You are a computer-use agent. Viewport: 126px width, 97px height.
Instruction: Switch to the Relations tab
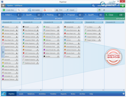pos(31,94)
